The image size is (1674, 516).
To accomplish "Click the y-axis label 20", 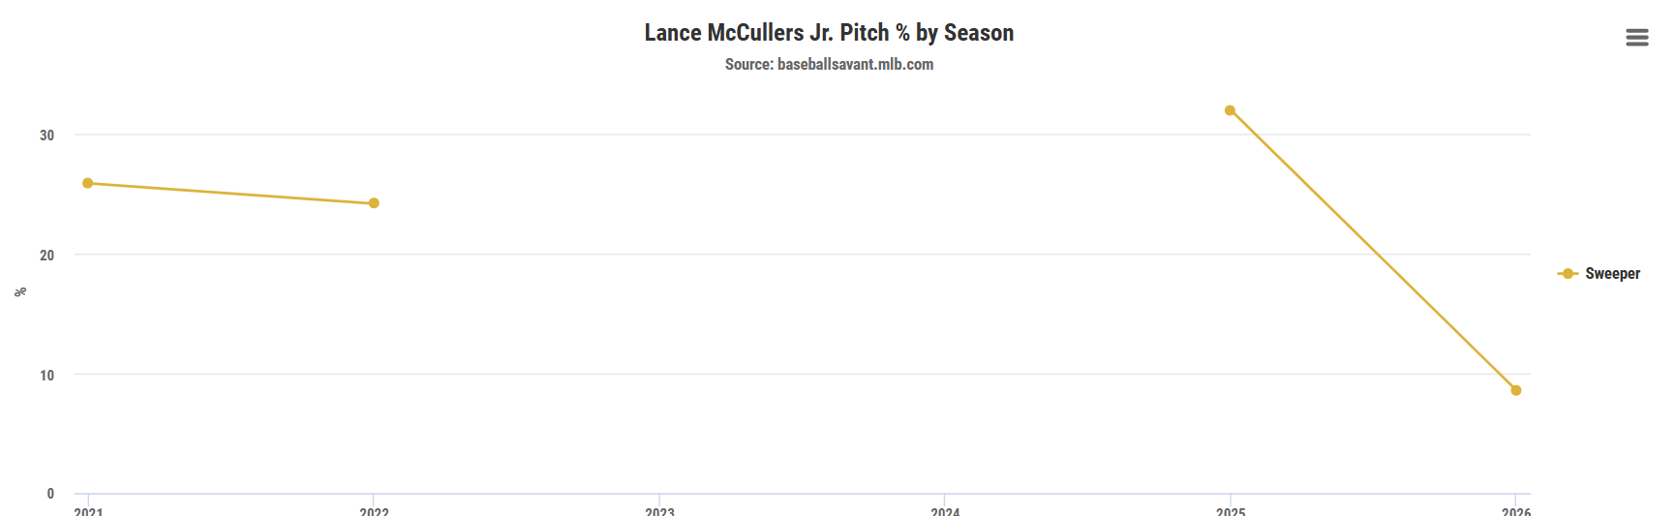I will [x=46, y=256].
